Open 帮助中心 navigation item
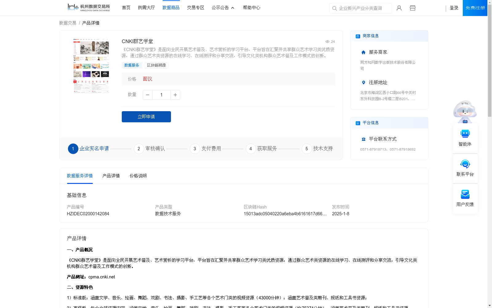 pyautogui.click(x=252, y=8)
